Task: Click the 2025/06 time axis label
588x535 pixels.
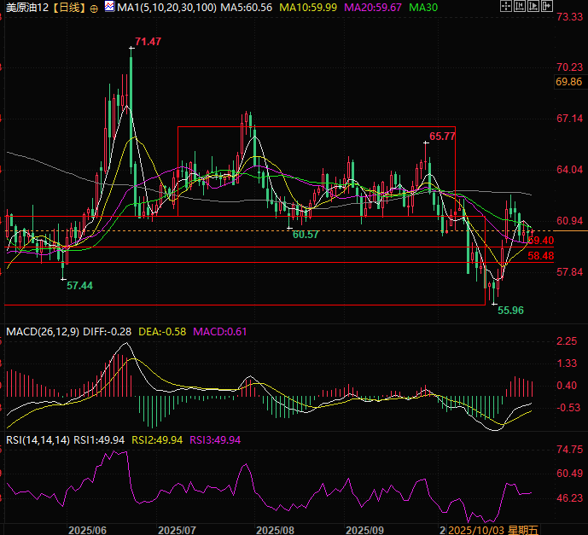Action: click(90, 530)
